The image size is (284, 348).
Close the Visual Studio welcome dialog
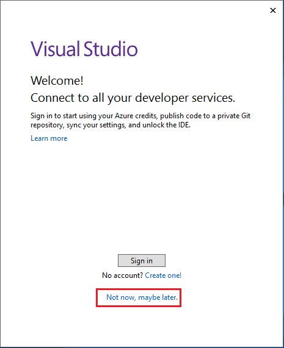(272, 10)
